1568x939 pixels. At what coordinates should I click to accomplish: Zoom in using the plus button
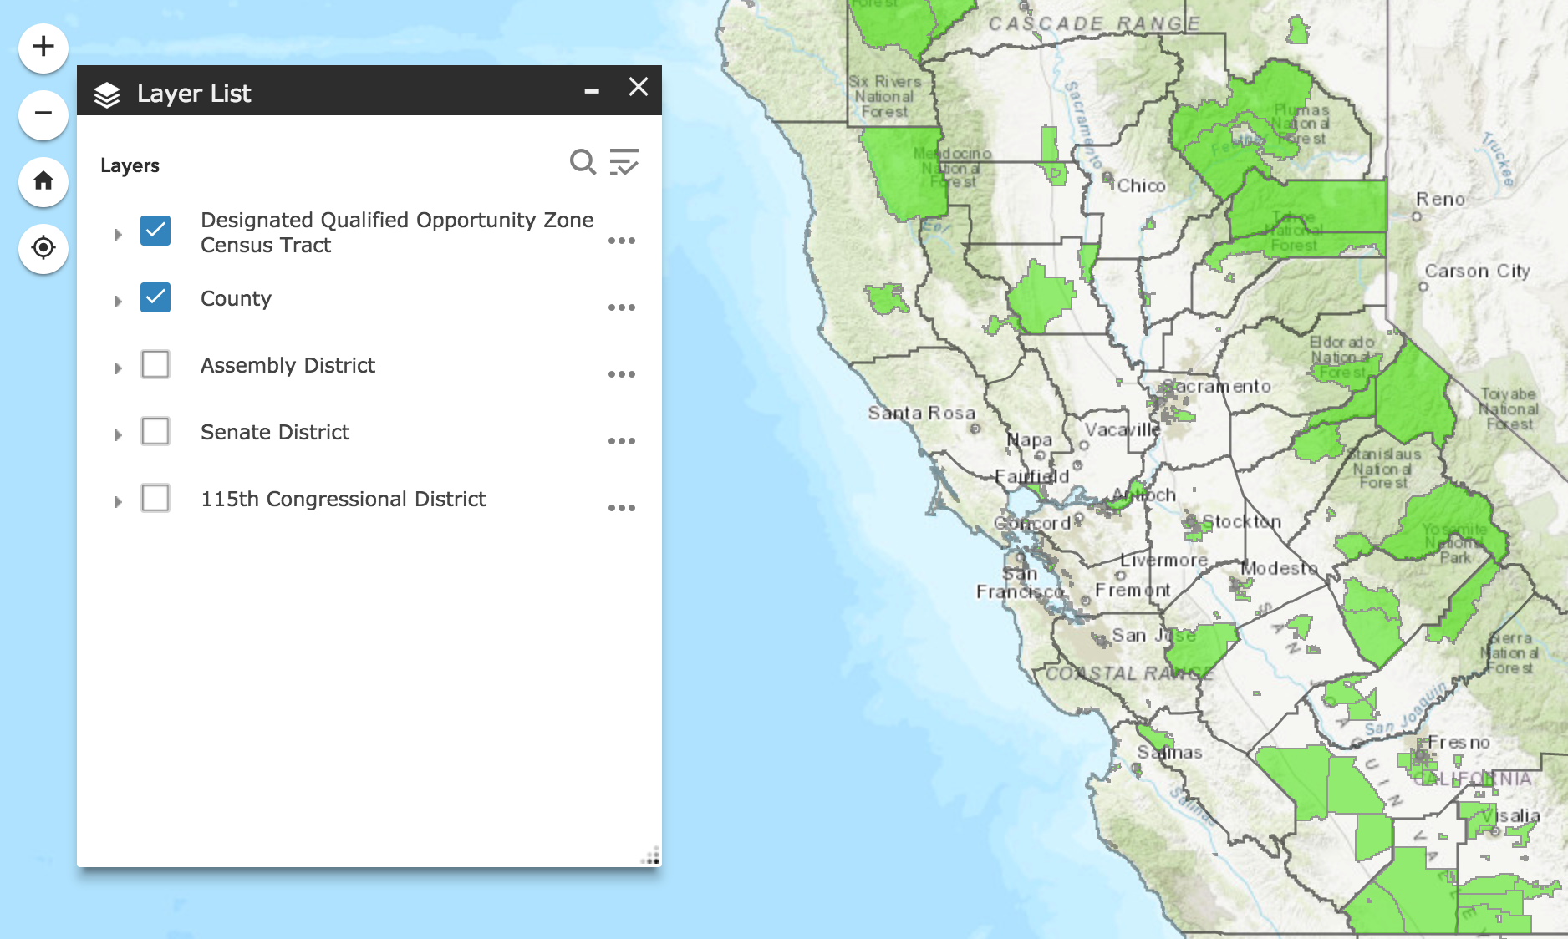click(x=43, y=48)
